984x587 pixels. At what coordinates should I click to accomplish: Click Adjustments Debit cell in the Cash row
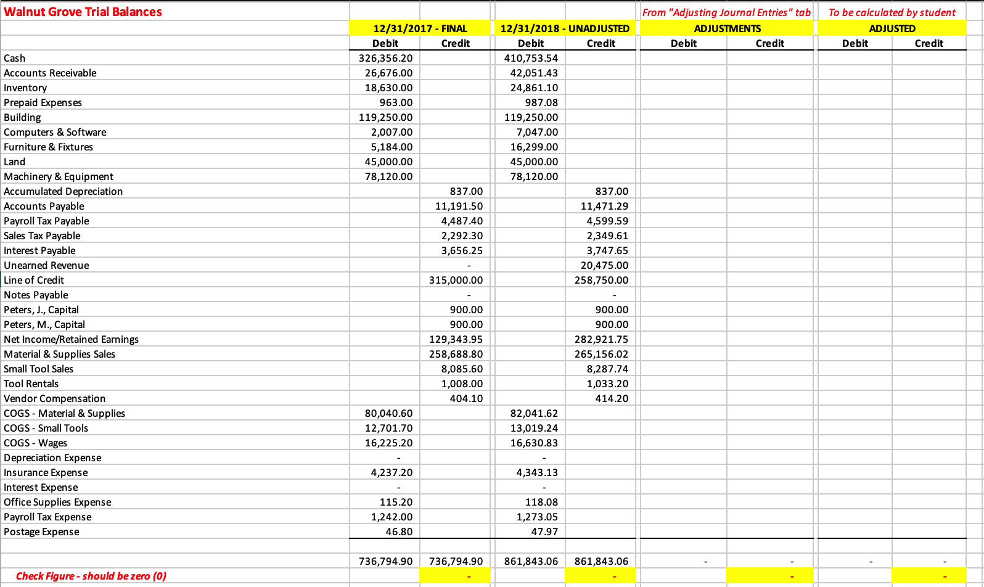coord(684,58)
